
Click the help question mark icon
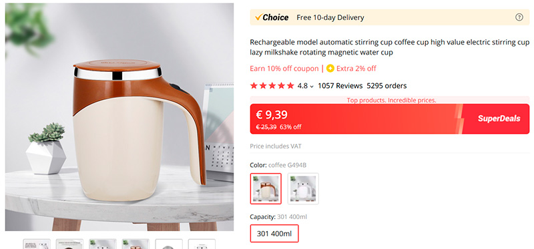[519, 17]
